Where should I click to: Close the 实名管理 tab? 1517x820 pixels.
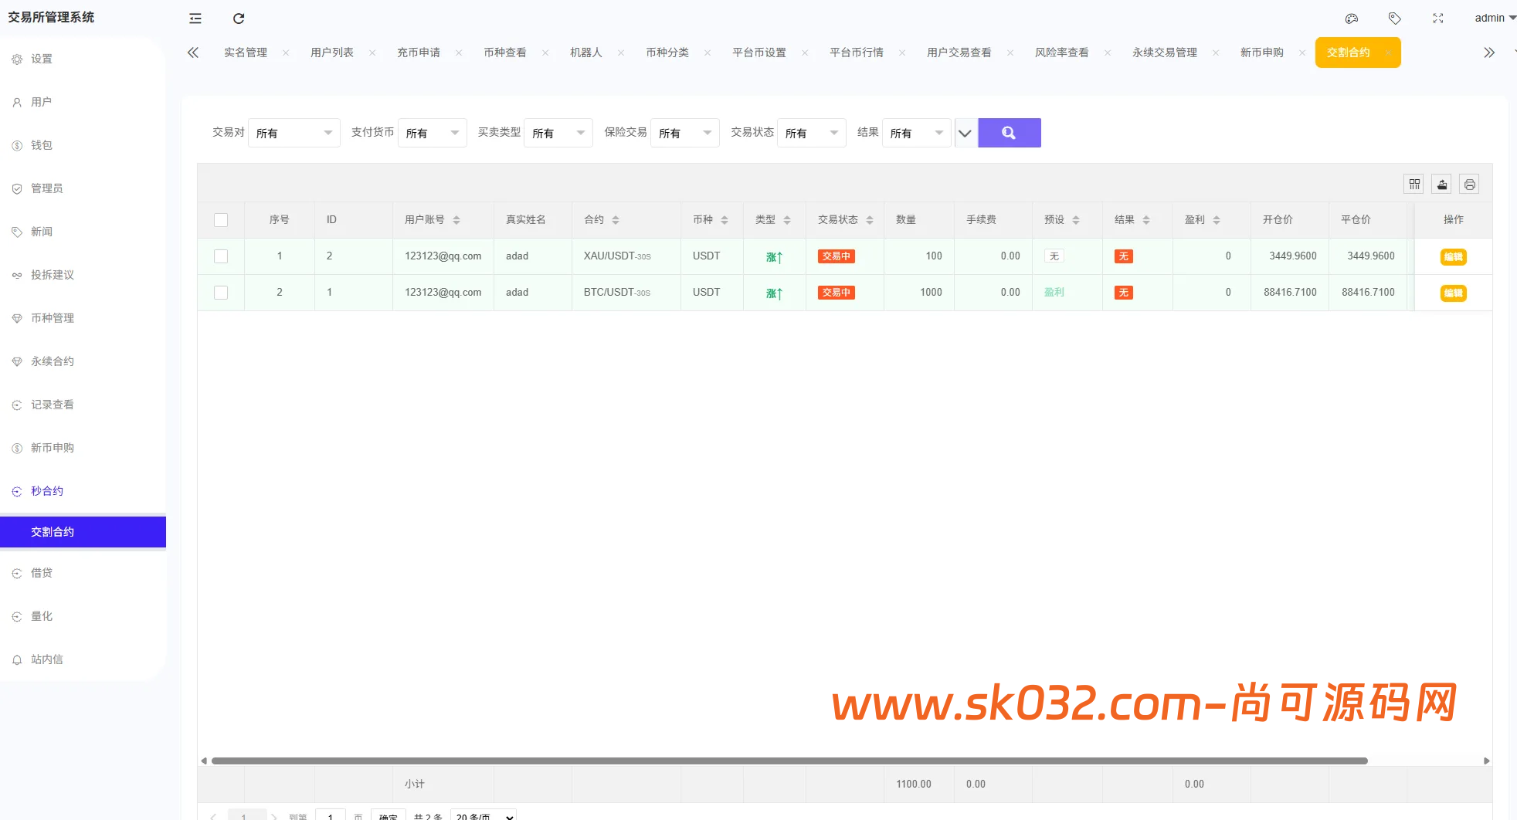(x=286, y=53)
